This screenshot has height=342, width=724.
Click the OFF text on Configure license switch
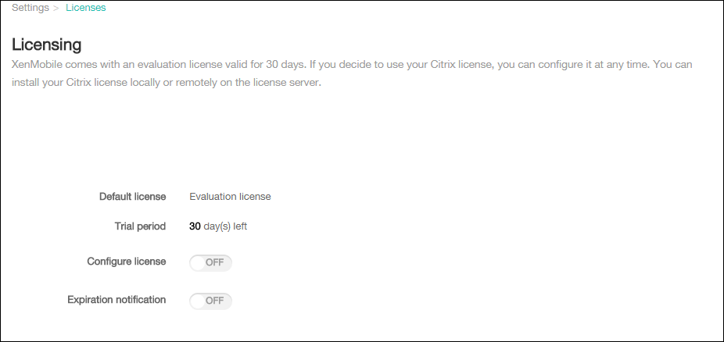215,262
